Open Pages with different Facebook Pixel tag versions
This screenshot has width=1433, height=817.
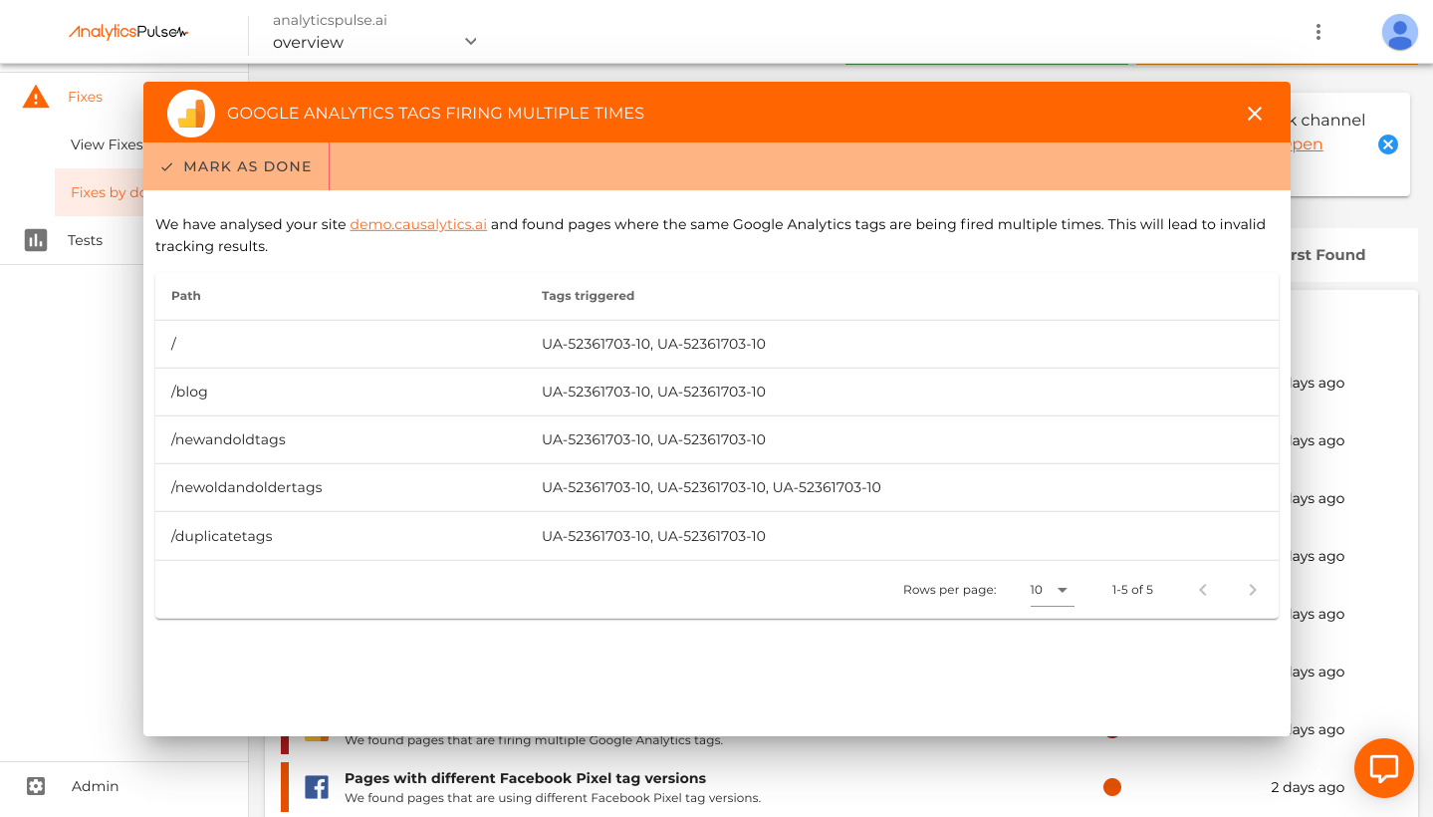(525, 778)
